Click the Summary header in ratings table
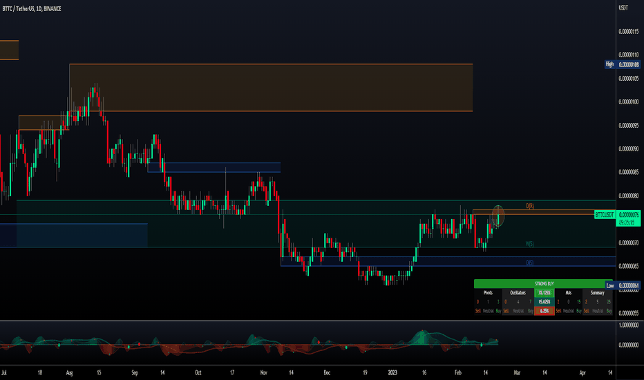 597,293
